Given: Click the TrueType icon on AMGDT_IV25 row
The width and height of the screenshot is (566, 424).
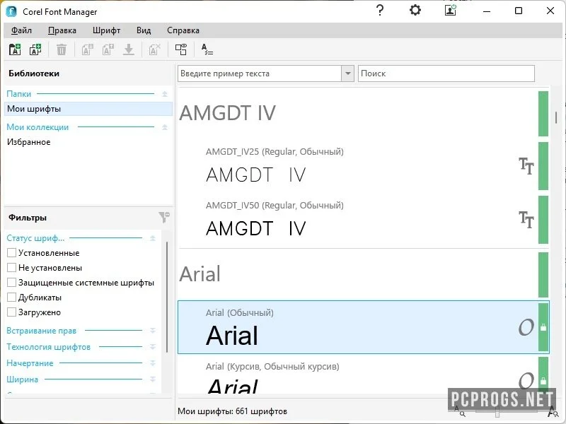Looking at the screenshot, I should pos(526,166).
